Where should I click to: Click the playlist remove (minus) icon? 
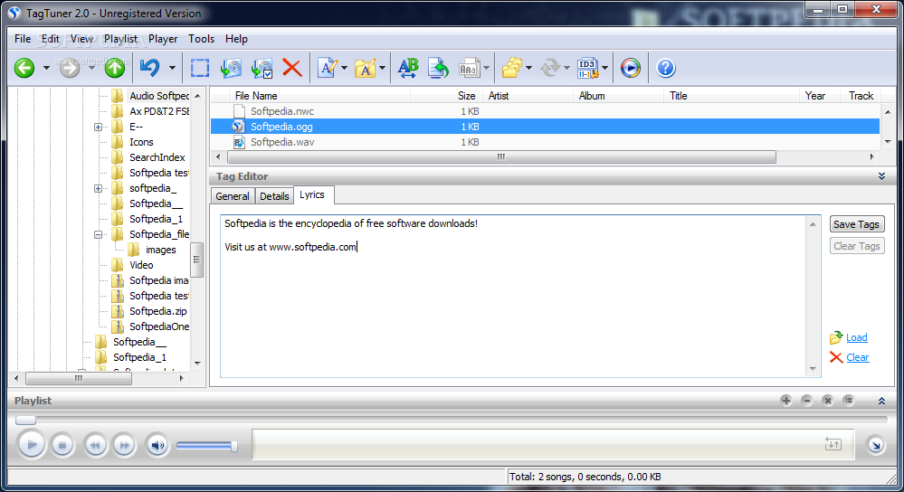806,401
